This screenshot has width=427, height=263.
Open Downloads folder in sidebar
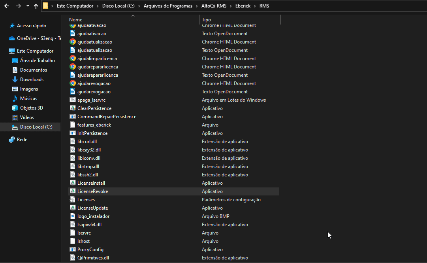pyautogui.click(x=32, y=79)
